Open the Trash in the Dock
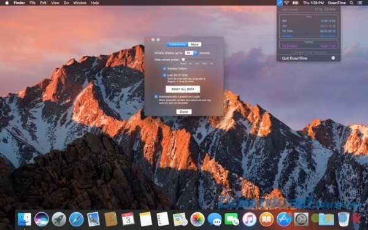The image size is (368, 230). coord(344,219)
